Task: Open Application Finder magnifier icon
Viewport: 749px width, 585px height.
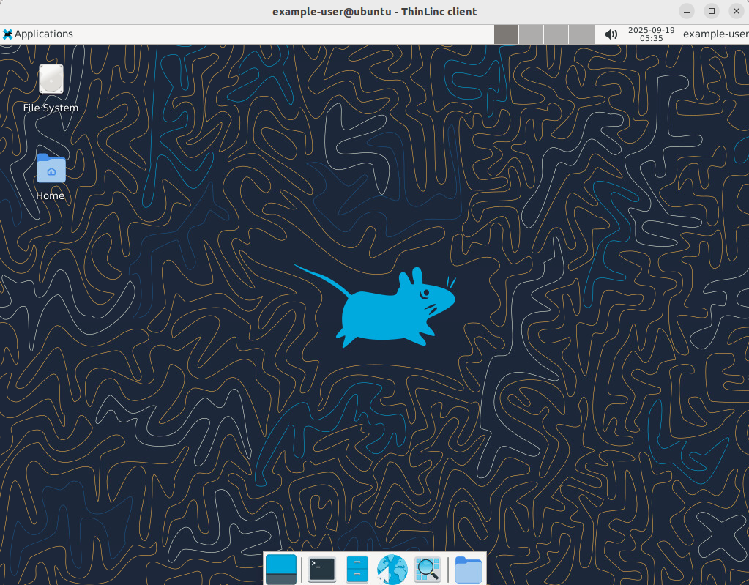Action: pyautogui.click(x=428, y=569)
